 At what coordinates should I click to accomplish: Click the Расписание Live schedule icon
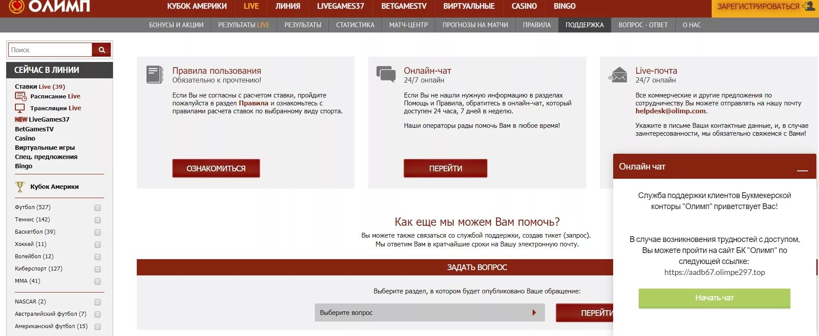(x=21, y=97)
